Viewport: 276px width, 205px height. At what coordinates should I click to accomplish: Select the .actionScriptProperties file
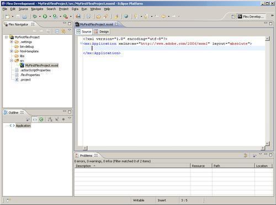click(x=35, y=70)
